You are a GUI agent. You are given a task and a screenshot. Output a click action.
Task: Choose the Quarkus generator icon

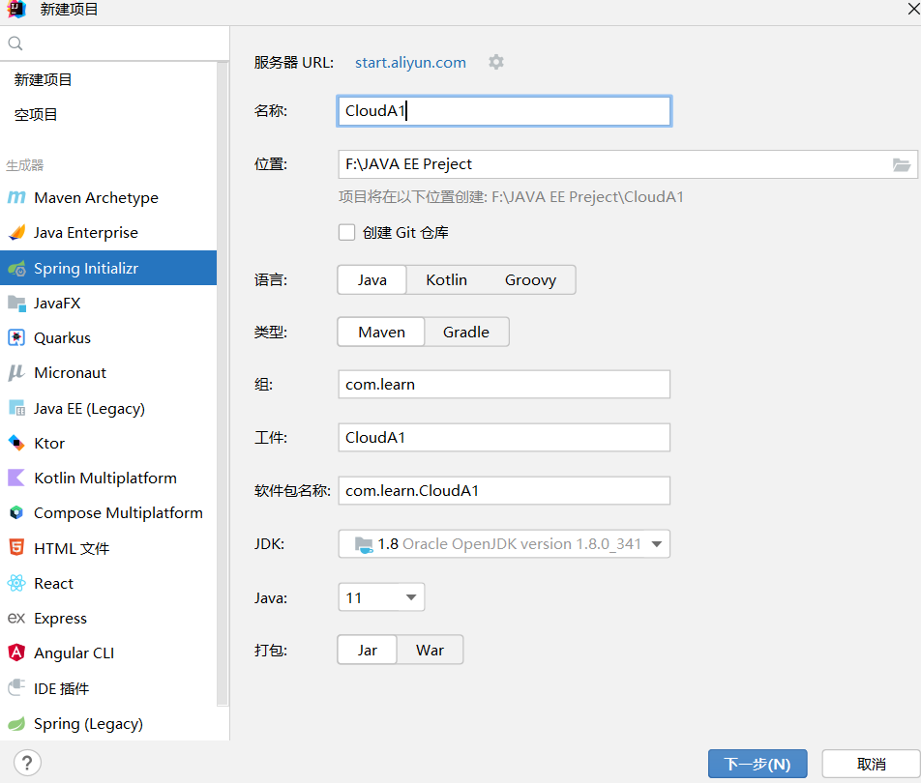[16, 338]
